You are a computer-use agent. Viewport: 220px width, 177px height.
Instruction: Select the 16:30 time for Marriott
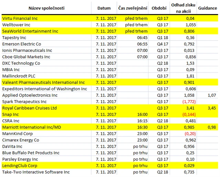tap(142, 127)
